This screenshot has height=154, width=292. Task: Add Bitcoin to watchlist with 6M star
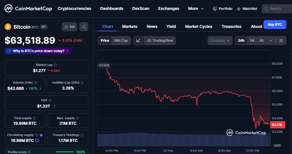pyautogui.click(x=69, y=27)
